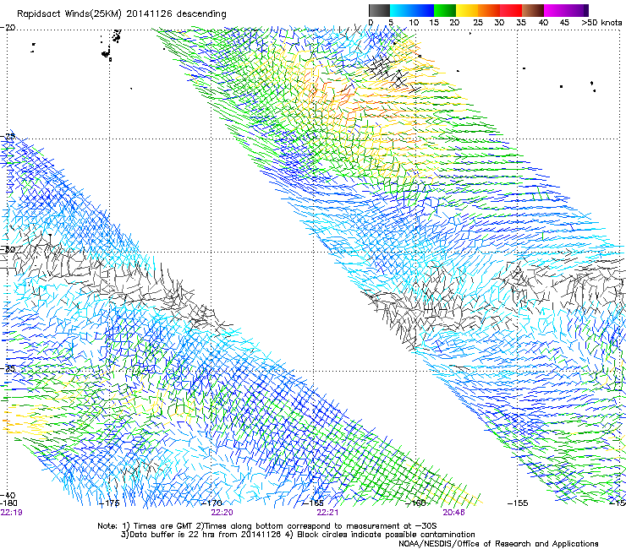Image resolution: width=626 pixels, height=549 pixels.
Task: Click the legend number '10'
Action: tap(414, 23)
